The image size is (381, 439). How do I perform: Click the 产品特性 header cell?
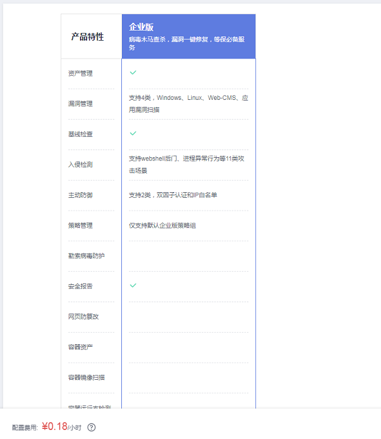click(x=88, y=36)
